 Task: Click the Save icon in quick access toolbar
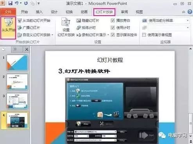point(11,3)
